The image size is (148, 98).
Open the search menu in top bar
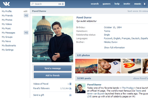[95, 4]
